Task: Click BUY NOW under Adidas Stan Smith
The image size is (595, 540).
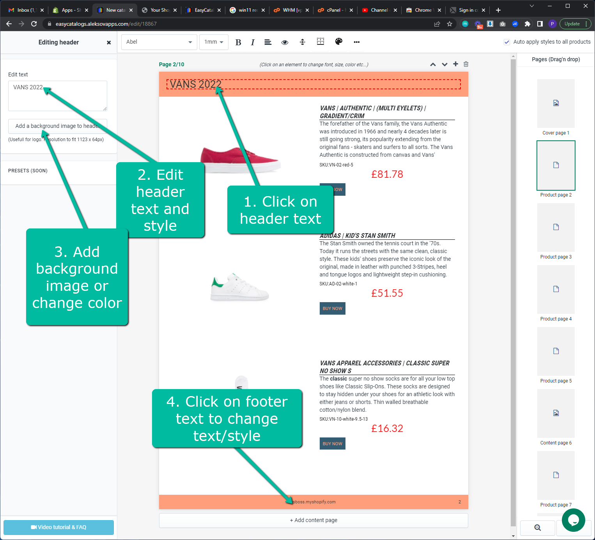Action: click(333, 308)
